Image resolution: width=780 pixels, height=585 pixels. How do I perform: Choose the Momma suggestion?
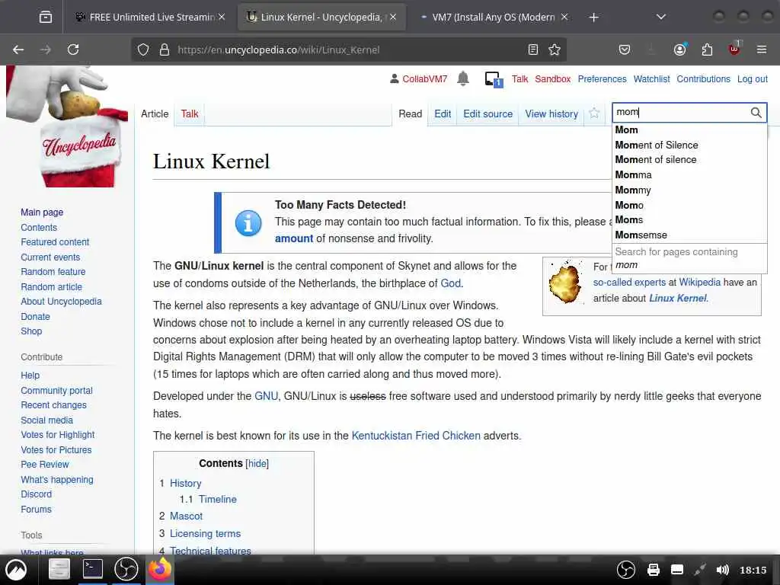point(689,175)
